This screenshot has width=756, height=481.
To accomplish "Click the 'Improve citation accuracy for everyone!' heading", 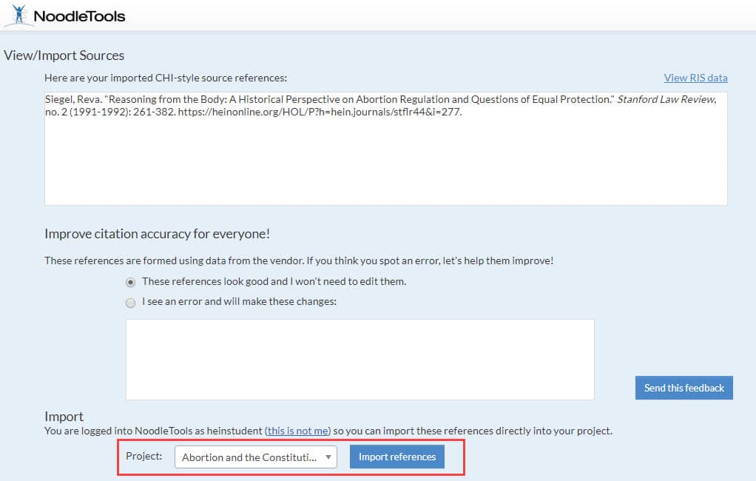I will click(x=157, y=234).
